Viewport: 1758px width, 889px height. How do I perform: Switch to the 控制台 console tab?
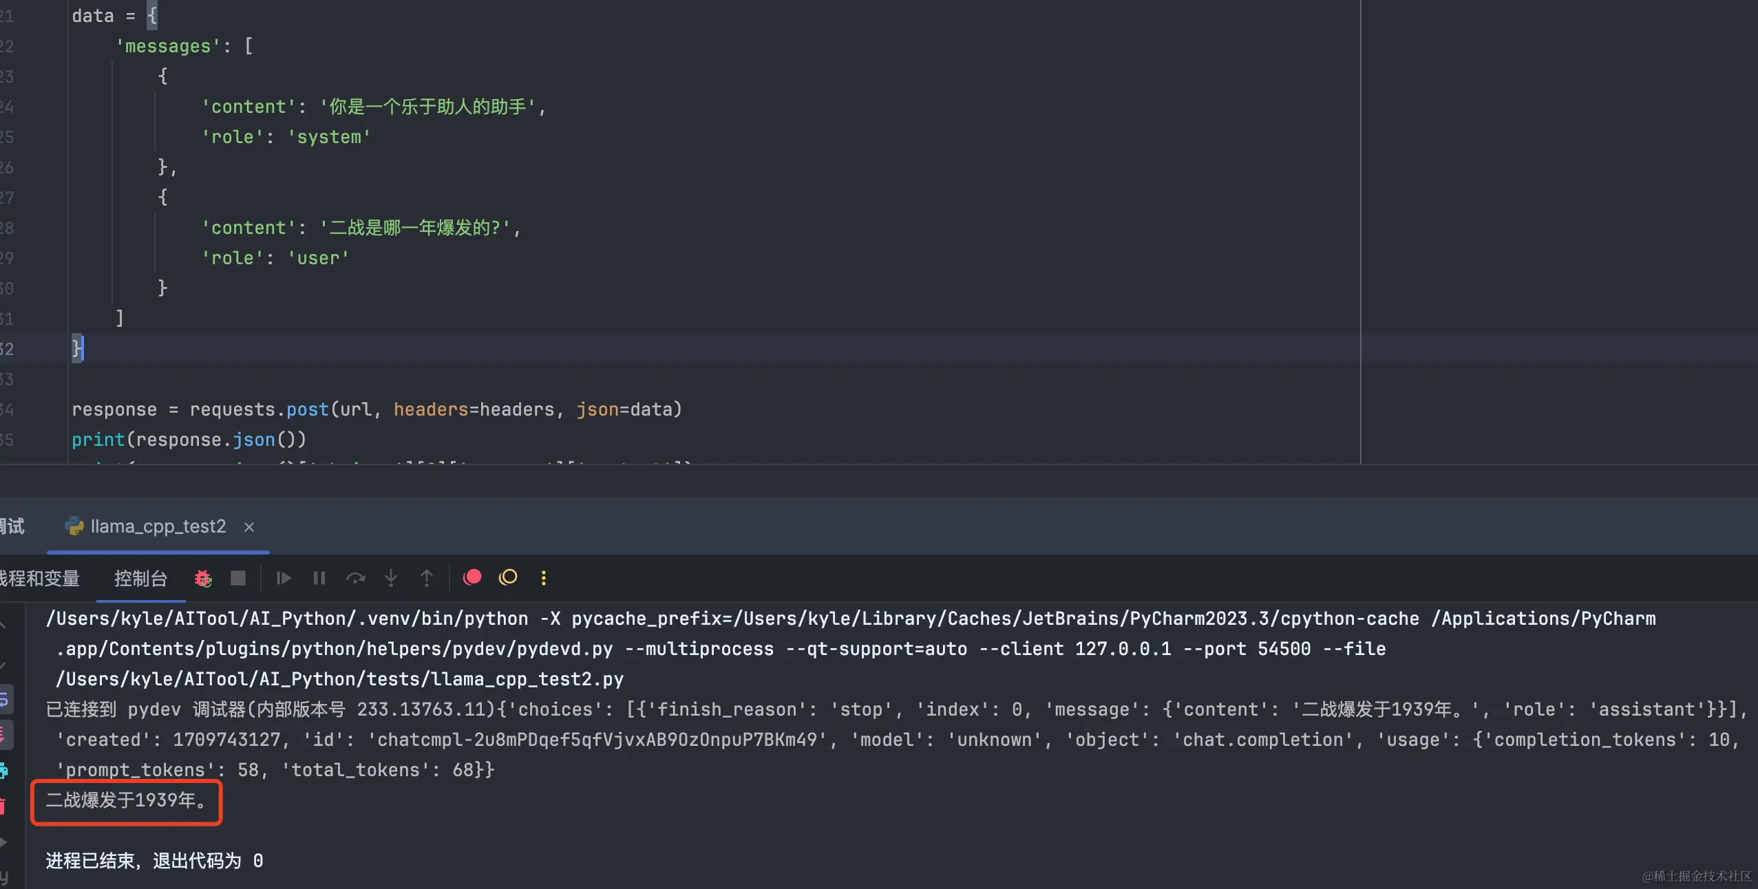click(140, 579)
